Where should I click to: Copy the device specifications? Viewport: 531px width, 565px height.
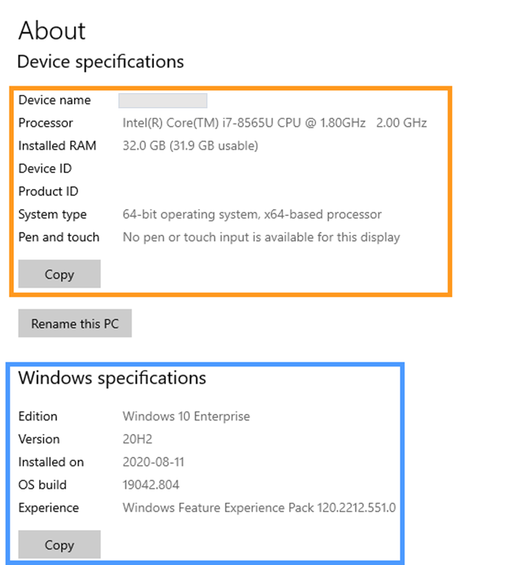(59, 274)
